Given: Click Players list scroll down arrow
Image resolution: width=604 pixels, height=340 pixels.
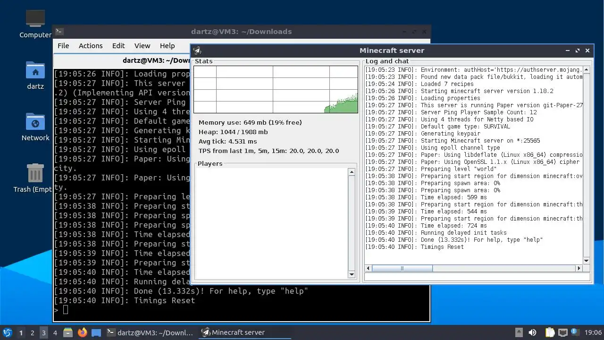Looking at the screenshot, I should (352, 274).
